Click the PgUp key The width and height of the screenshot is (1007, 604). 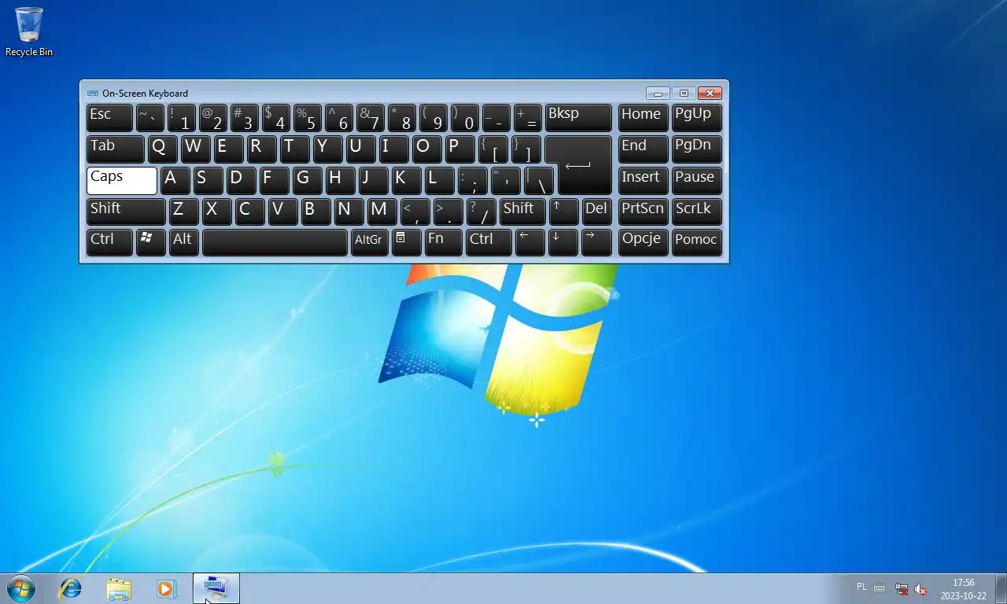697,118
